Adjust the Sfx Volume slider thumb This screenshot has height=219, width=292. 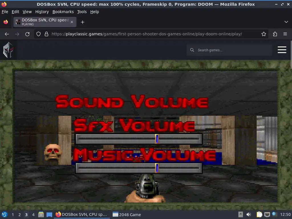157,139
